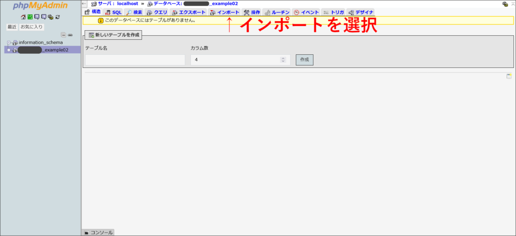Switch to the デザイナ tab
Image resolution: width=516 pixels, height=236 pixels.
click(361, 13)
